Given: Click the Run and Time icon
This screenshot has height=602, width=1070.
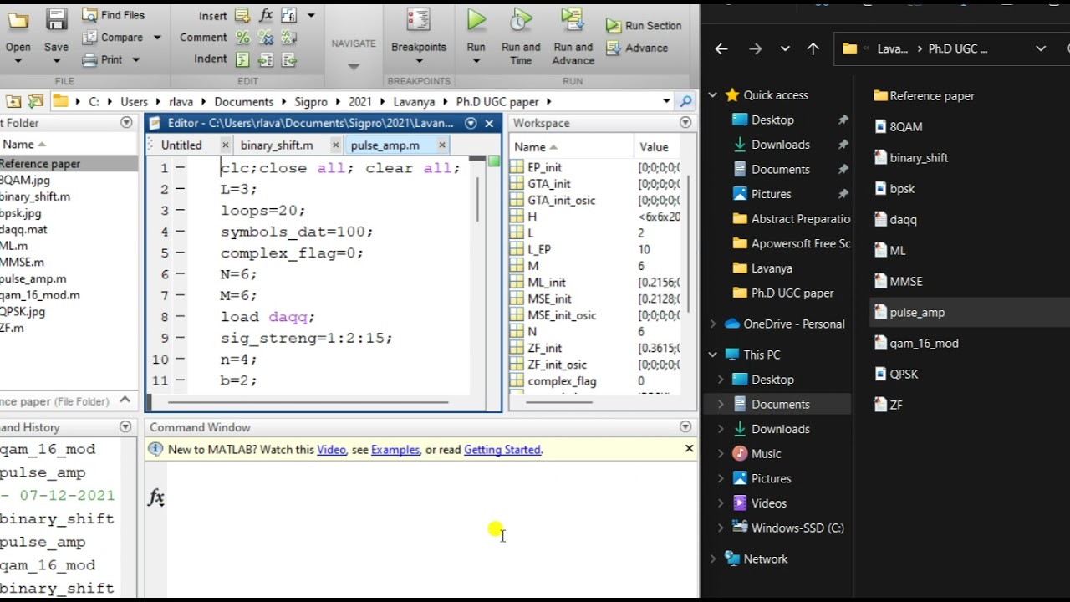Looking at the screenshot, I should (521, 20).
